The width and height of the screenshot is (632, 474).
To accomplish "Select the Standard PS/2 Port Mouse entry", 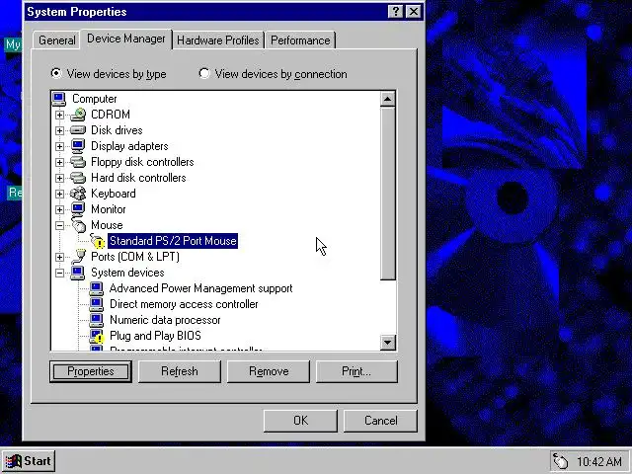I will pyautogui.click(x=173, y=241).
